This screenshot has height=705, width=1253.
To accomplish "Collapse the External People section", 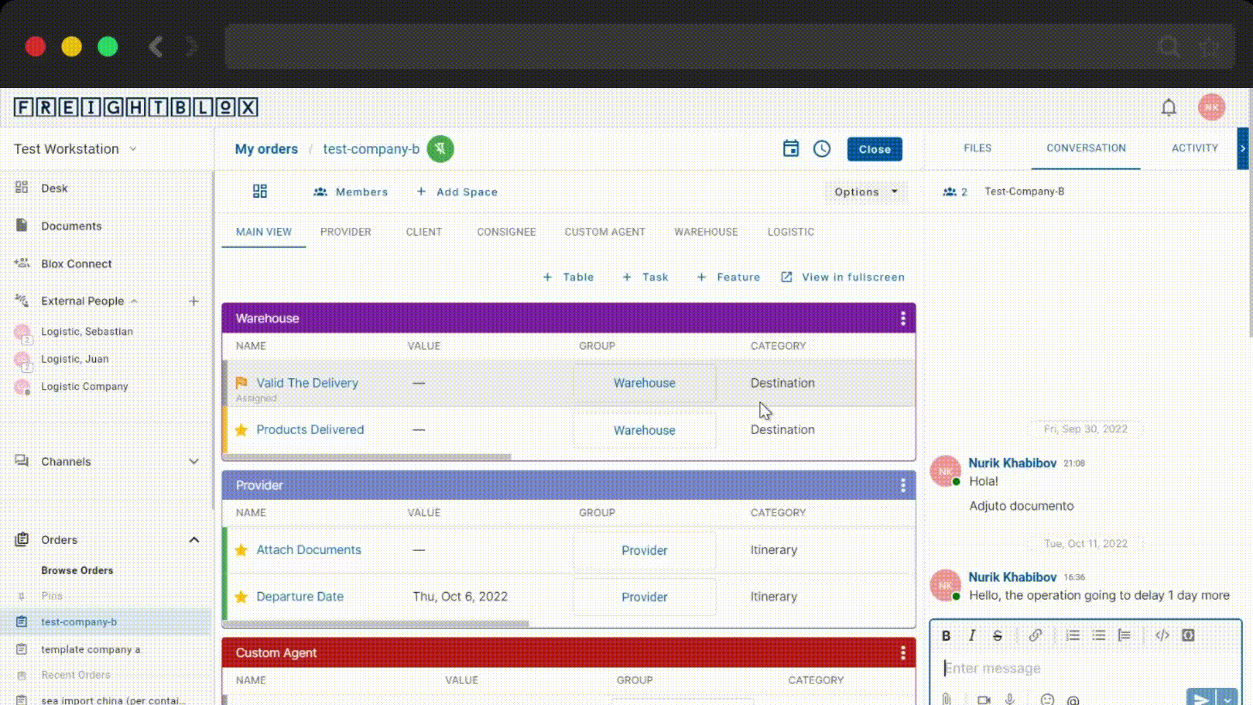I will 134,301.
